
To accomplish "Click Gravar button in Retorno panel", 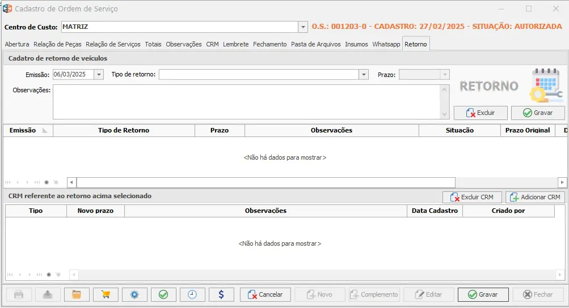I will [537, 113].
